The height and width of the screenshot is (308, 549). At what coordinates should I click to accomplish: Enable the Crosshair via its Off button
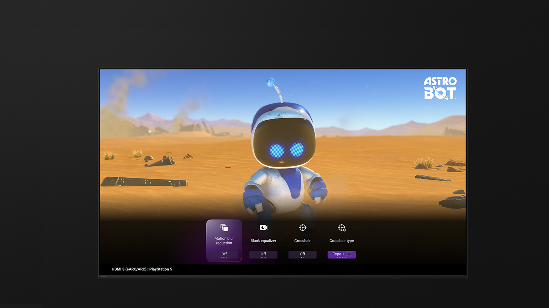pyautogui.click(x=302, y=254)
